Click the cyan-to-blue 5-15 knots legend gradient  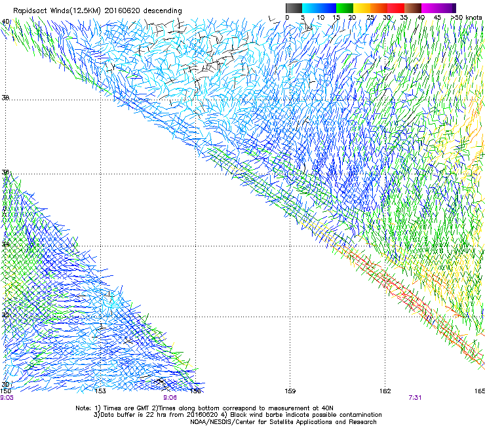319,8
